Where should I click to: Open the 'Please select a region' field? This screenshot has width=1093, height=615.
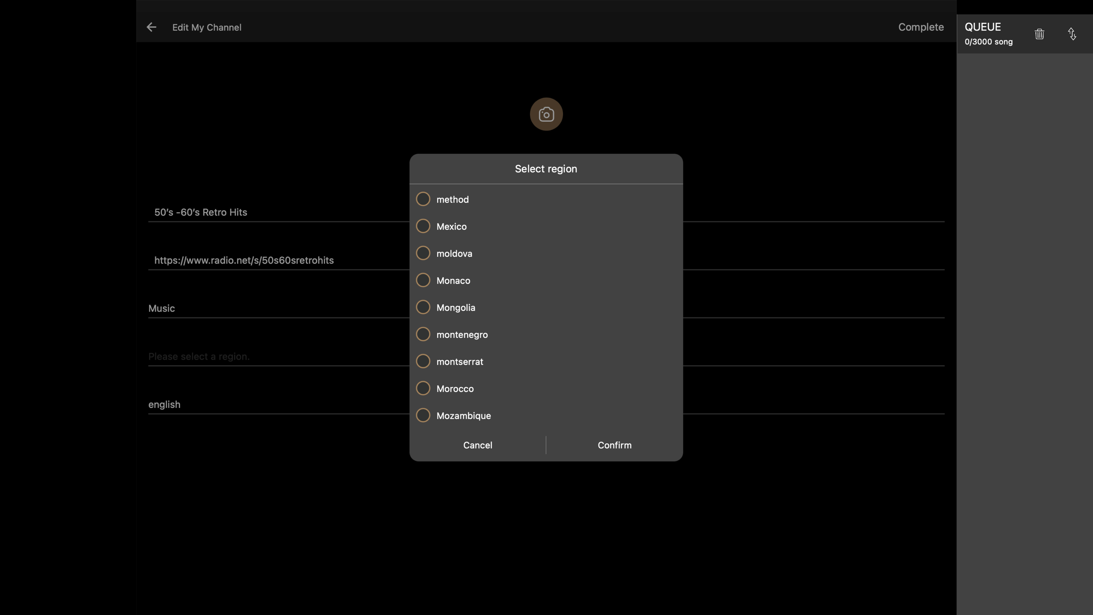[x=546, y=357]
